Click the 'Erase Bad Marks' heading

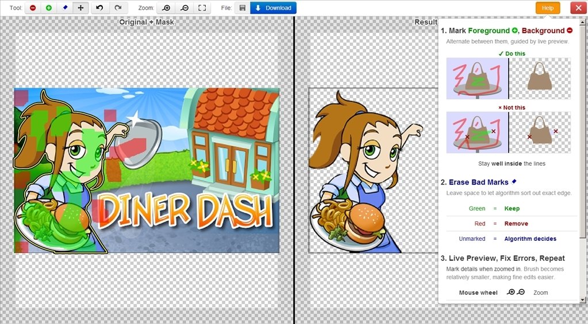tap(478, 182)
